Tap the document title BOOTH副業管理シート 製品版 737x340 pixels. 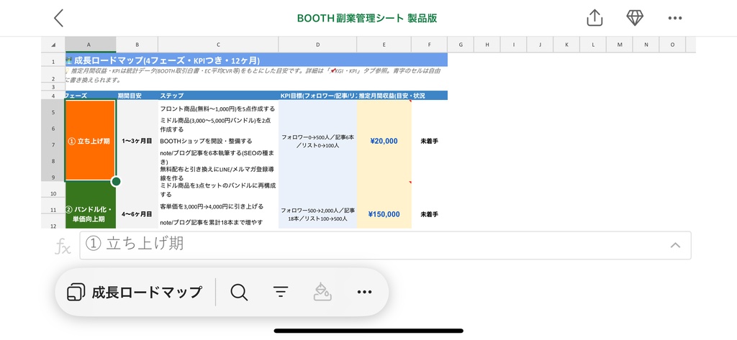(367, 18)
